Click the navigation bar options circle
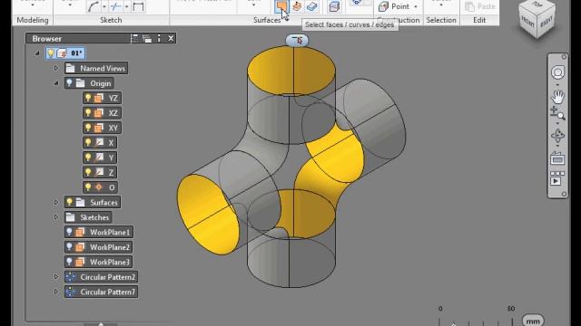 point(564,194)
